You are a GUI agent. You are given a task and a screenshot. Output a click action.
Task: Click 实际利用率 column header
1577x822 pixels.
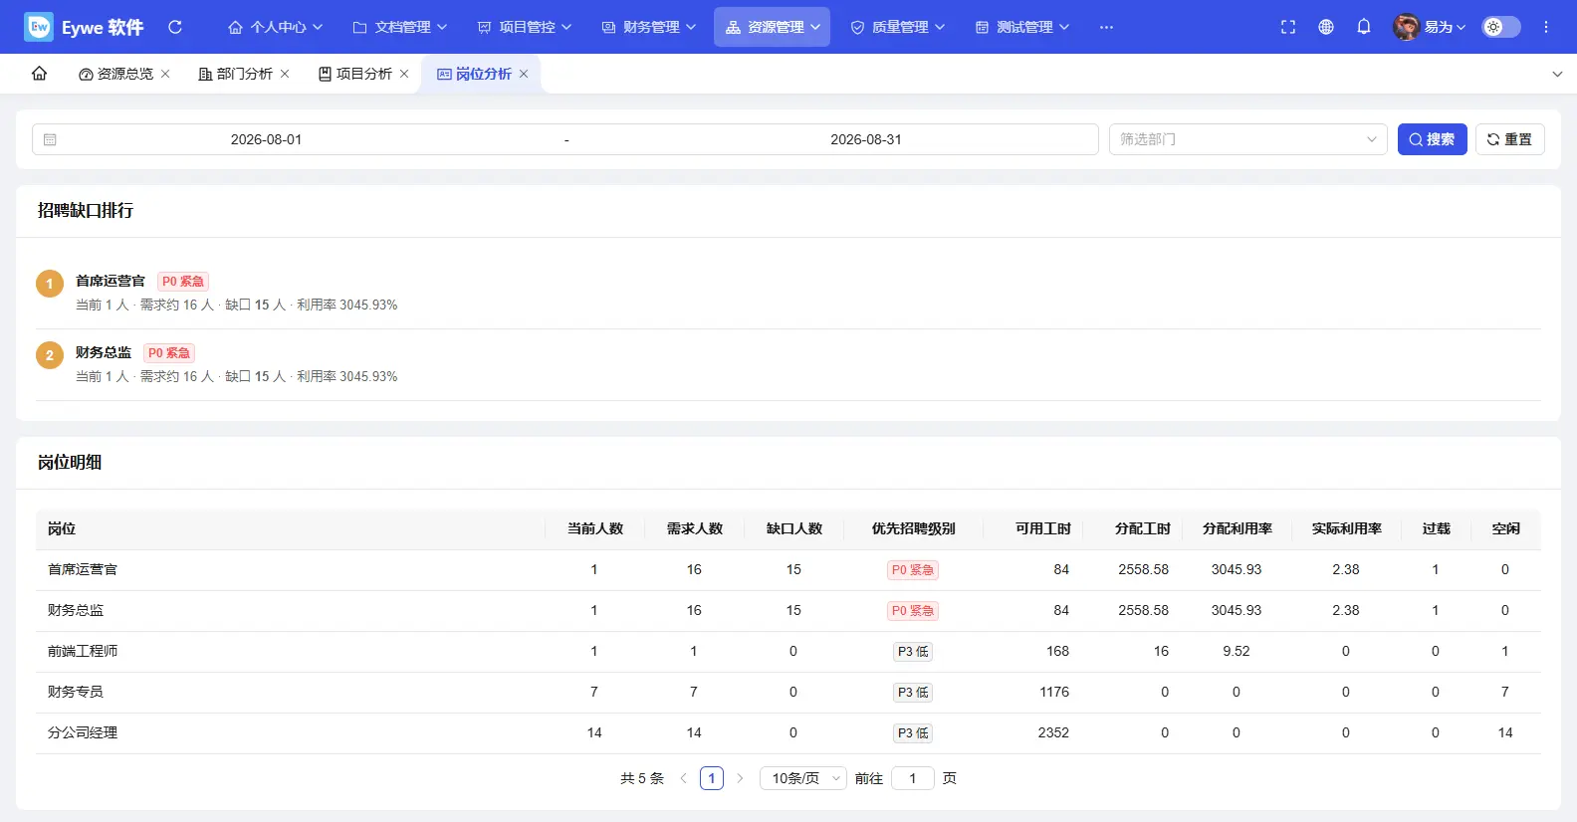tap(1347, 528)
